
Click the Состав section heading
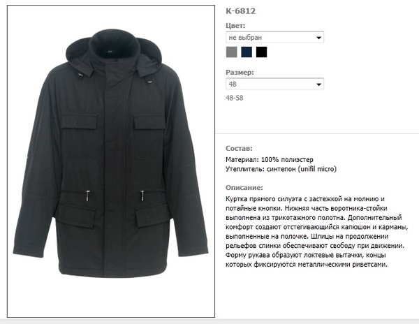coord(239,148)
